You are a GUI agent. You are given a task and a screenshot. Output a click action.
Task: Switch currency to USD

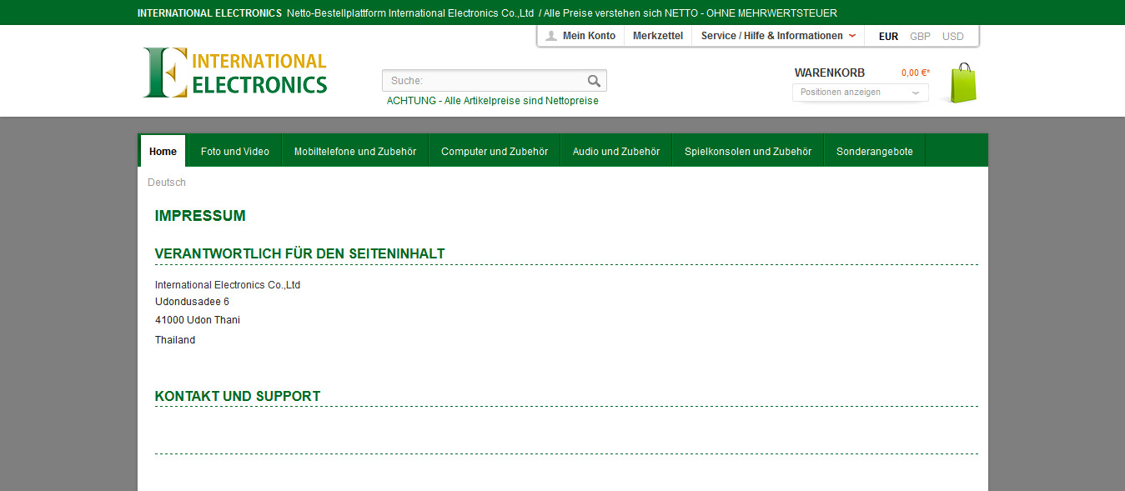(x=952, y=37)
